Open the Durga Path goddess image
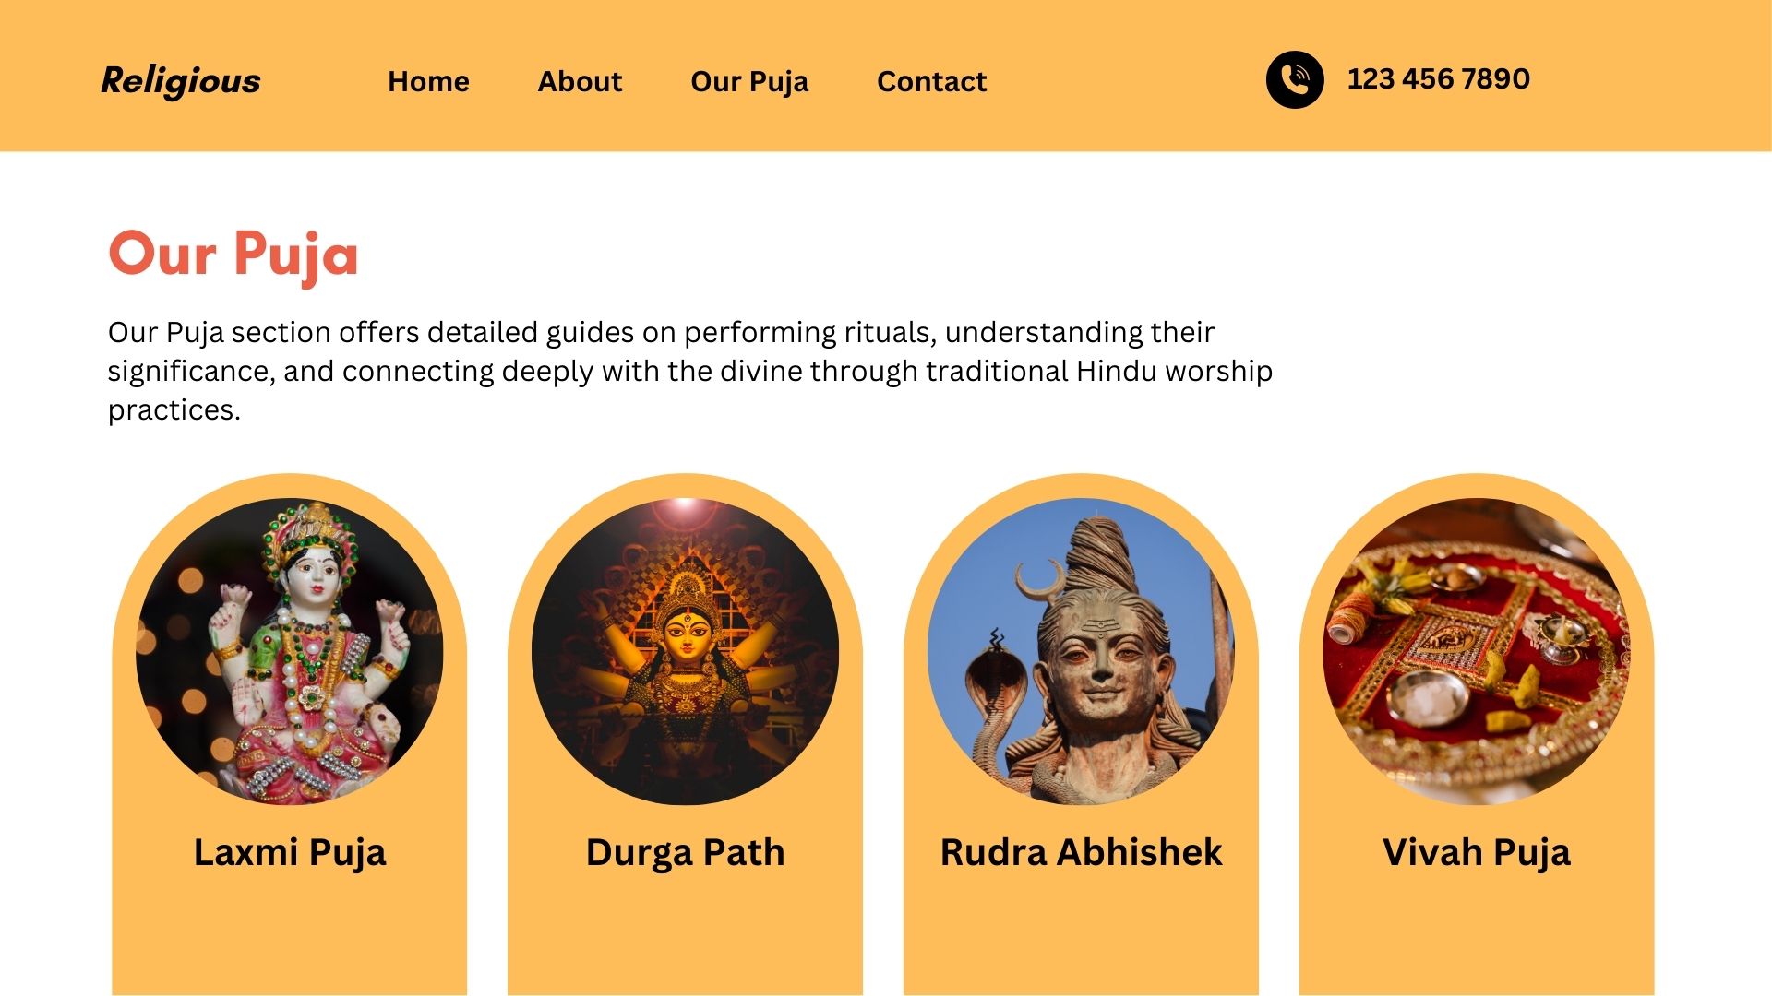This screenshot has width=1772, height=996. click(685, 651)
